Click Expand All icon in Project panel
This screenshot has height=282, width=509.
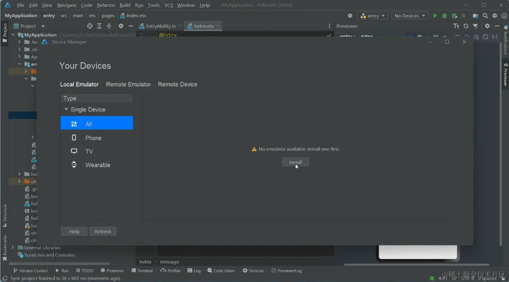(x=99, y=26)
